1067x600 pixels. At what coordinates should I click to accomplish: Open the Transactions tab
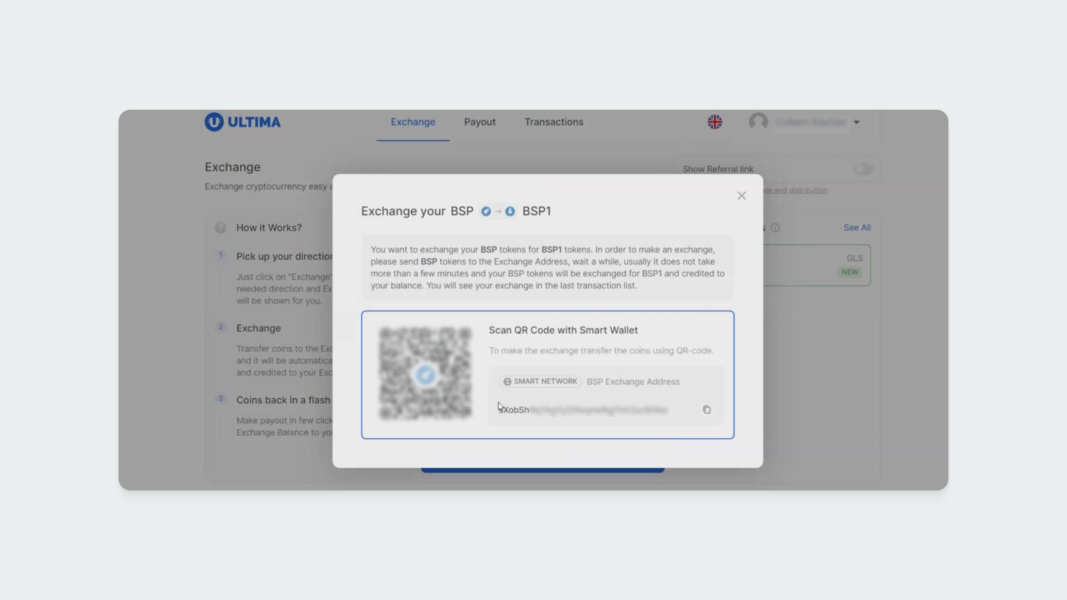[554, 122]
